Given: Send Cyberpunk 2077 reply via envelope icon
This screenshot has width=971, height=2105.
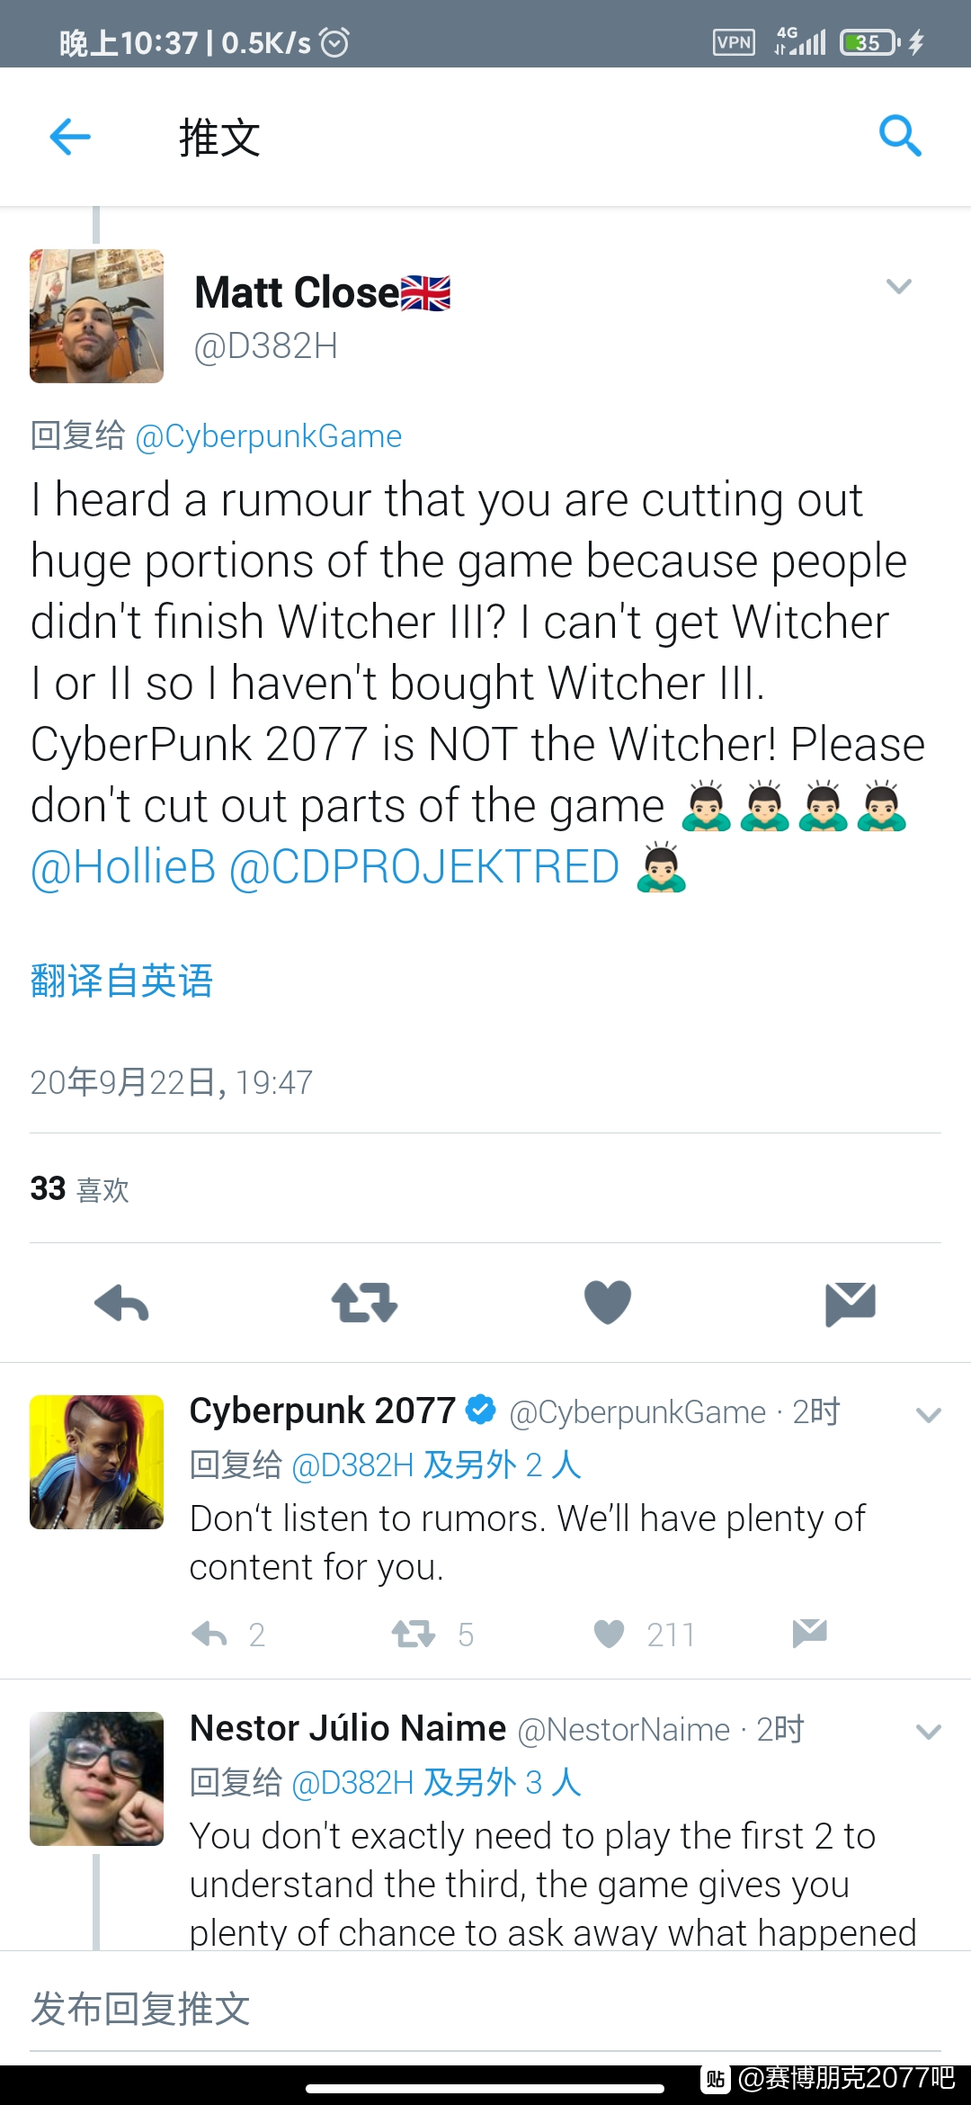Looking at the screenshot, I should [810, 1633].
